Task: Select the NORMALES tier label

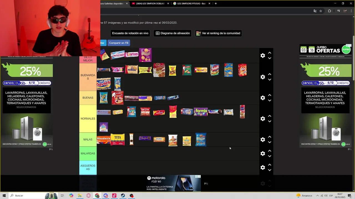Action: click(x=88, y=119)
